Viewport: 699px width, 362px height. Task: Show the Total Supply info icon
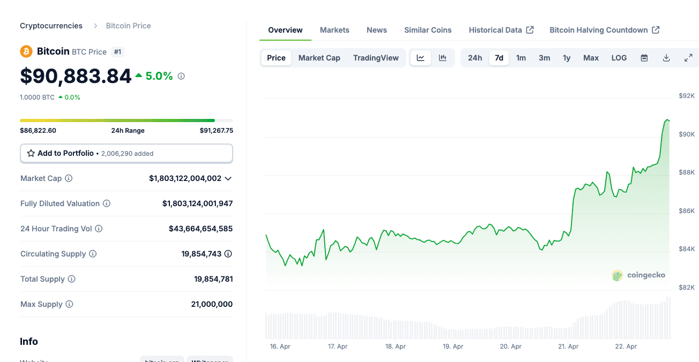pos(72,279)
